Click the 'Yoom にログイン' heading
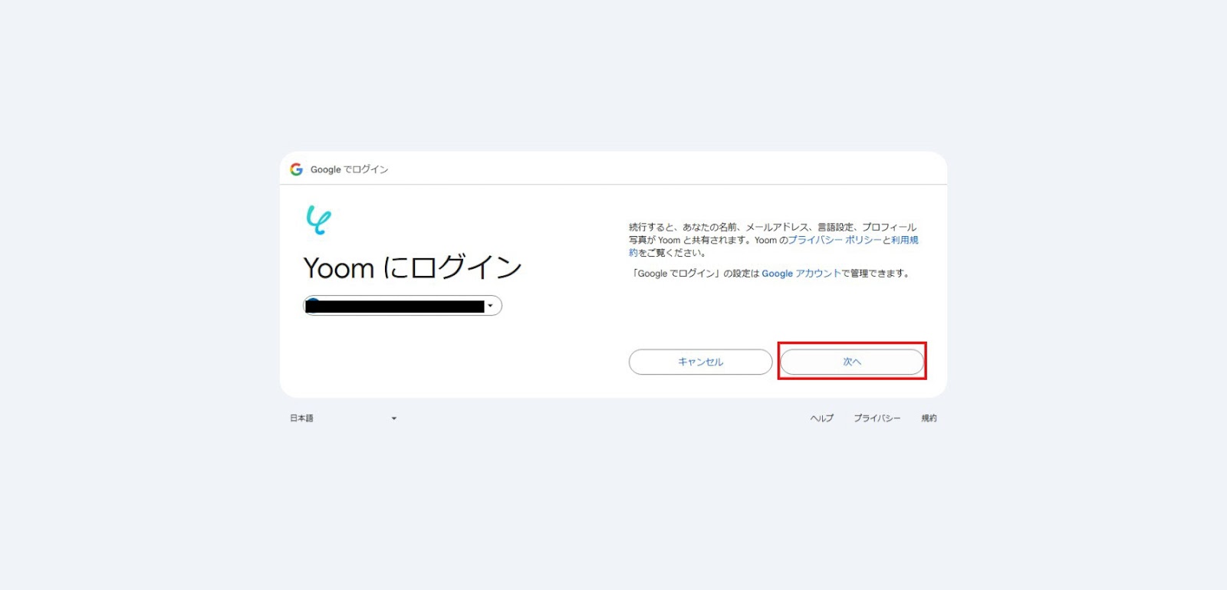The image size is (1227, 590). (413, 267)
